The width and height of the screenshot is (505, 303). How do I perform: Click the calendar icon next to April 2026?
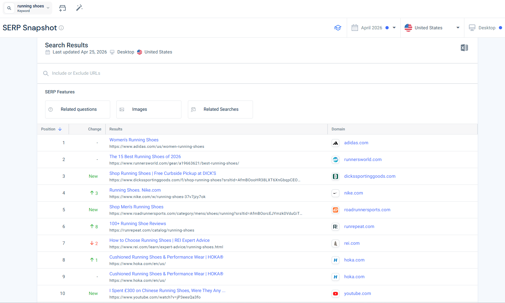point(355,28)
